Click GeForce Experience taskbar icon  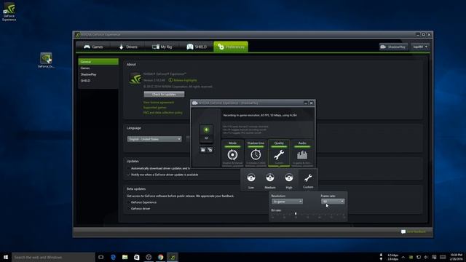pyautogui.click(x=173, y=257)
